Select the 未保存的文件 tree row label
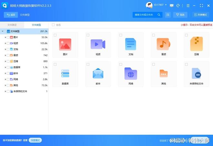The height and width of the screenshot is (146, 213). [20, 91]
